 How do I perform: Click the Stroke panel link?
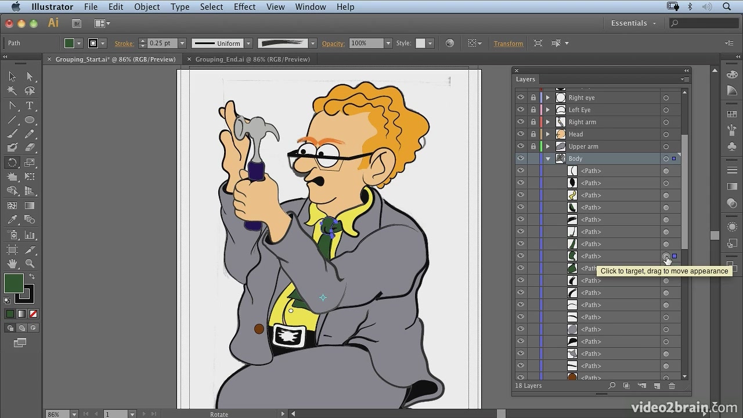[x=124, y=44]
